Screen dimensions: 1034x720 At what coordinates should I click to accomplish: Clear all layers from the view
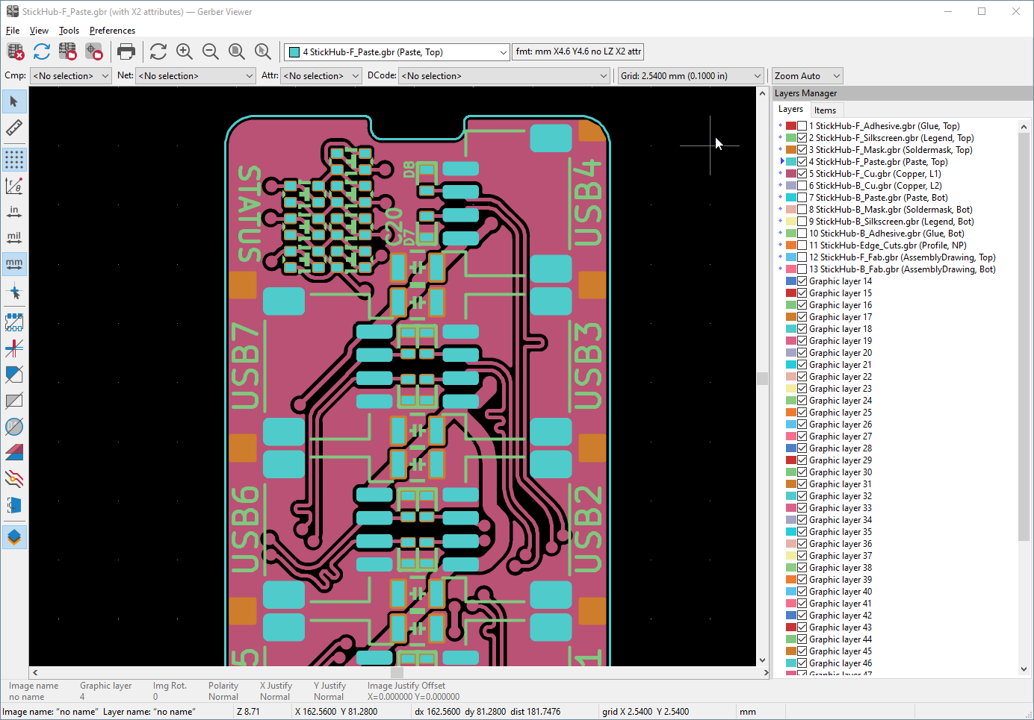pos(15,51)
